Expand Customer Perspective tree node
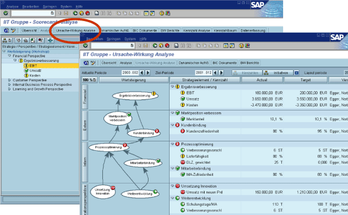Image resolution: width=348 pixels, height=215 pixels. pos(9,80)
